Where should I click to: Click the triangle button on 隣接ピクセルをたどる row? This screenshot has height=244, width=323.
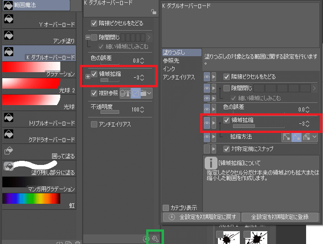pos(214,77)
